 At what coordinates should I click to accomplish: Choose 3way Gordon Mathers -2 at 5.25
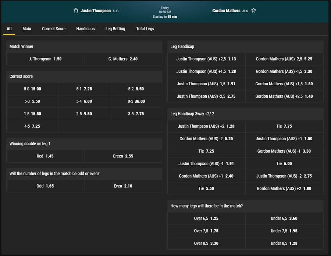point(206,139)
